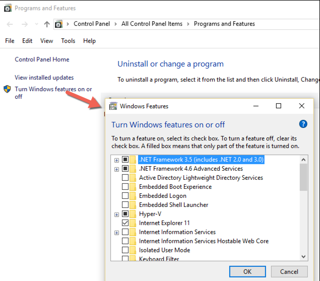This screenshot has width=320, height=281.
Task: Enable Isolated User Mode checkbox
Action: point(125,250)
